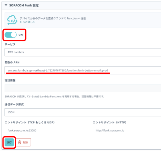161x151 pixels.
Task: Collapse the SORACOM Funk 設定 chevron
Action: click(6, 5)
